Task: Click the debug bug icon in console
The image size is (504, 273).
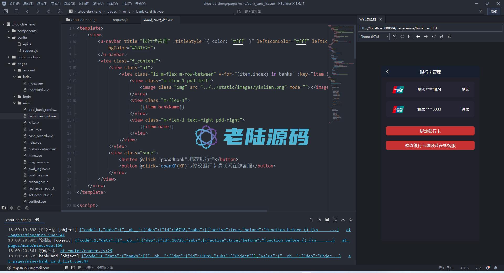Action: point(311,220)
